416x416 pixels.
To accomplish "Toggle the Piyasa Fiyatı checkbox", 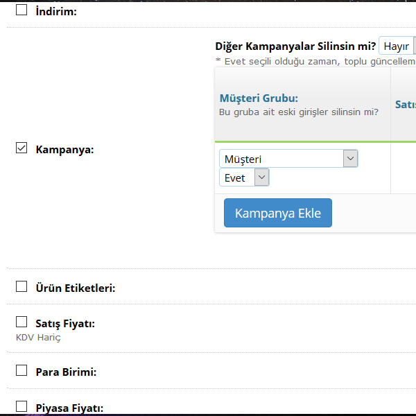I will click(21, 407).
